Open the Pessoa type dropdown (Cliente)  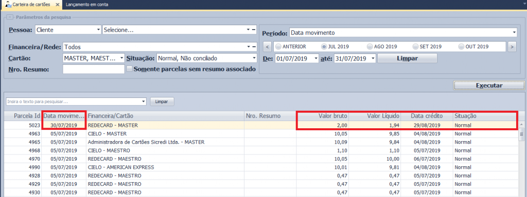tap(98, 30)
